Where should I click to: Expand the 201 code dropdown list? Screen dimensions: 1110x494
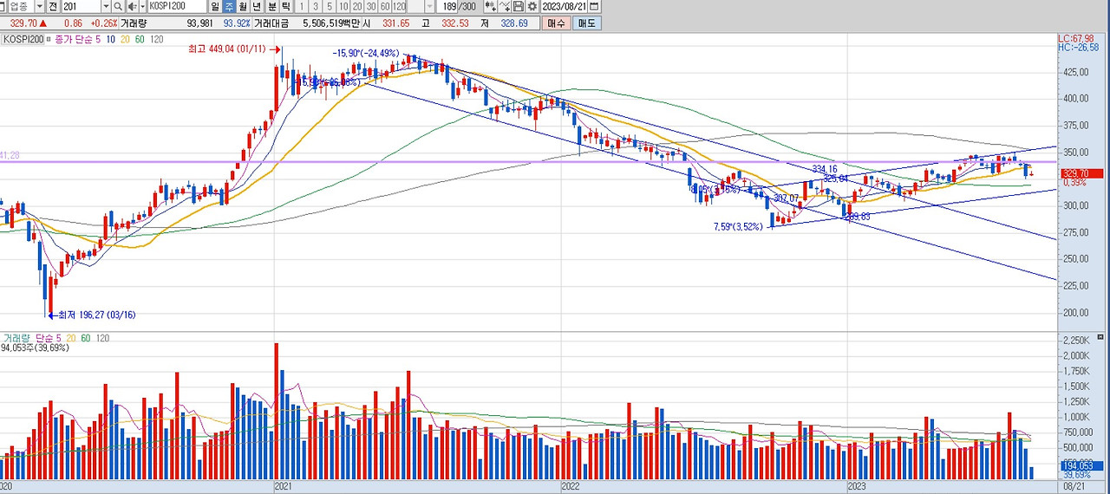click(x=106, y=6)
